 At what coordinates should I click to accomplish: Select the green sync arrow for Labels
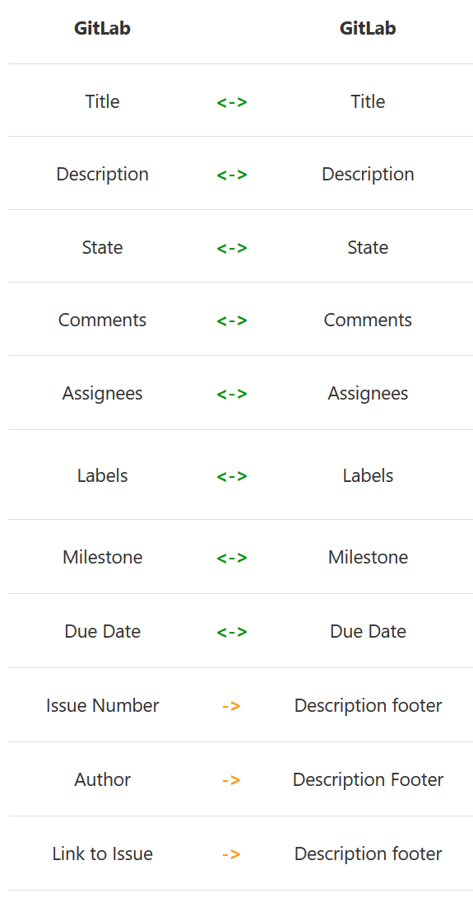(x=232, y=476)
